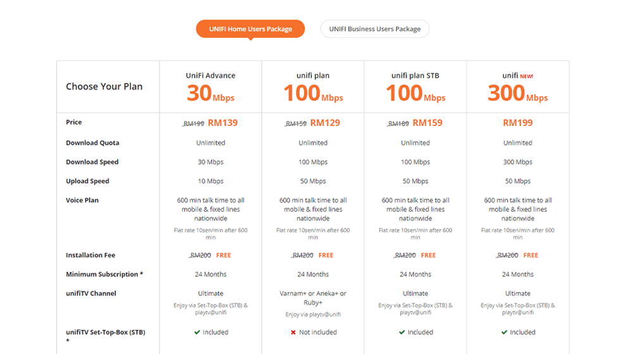
Task: Click the red X Not included icon
Action: point(293,333)
